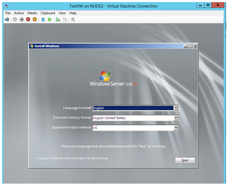228x186 pixels.
Task: Open the File menu
Action: 8,13
